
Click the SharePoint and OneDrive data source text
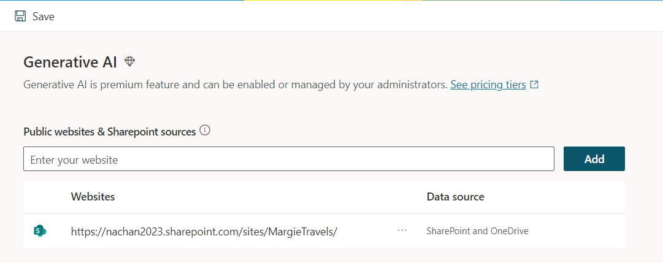477,231
